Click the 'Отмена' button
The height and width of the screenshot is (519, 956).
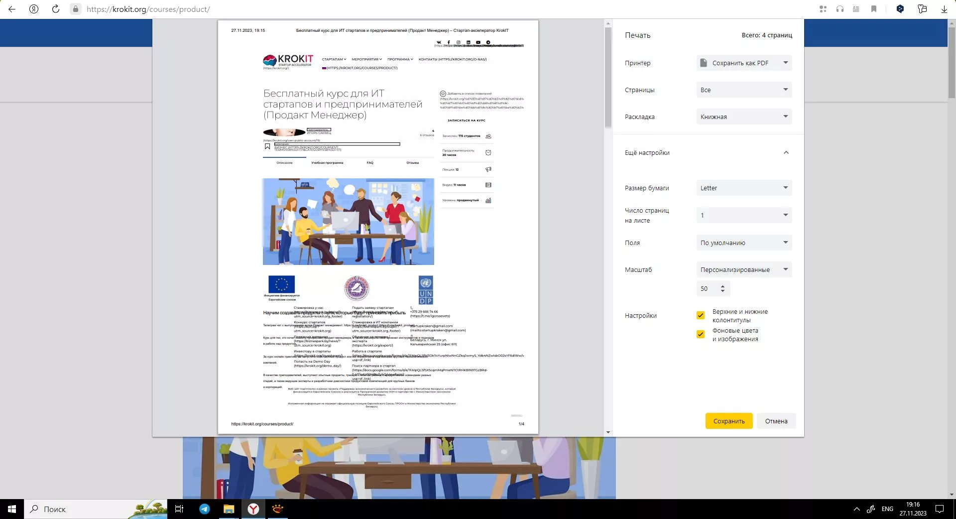[776, 421]
